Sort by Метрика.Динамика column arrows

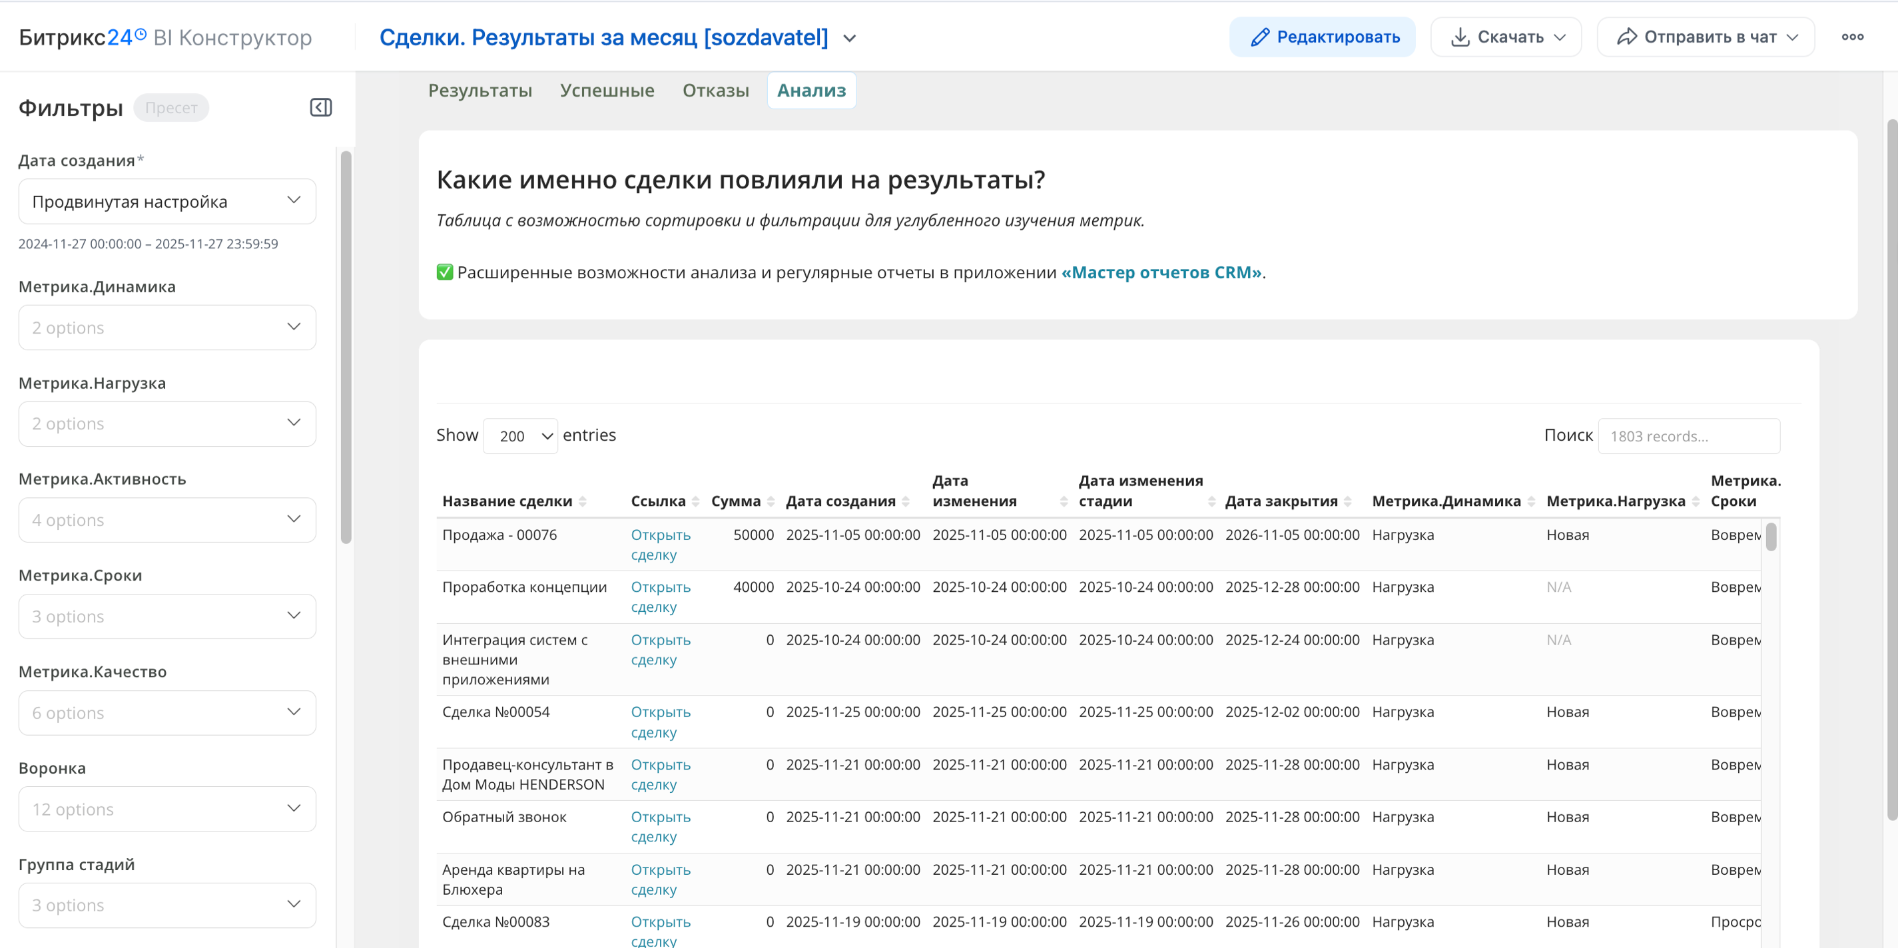click(1531, 501)
